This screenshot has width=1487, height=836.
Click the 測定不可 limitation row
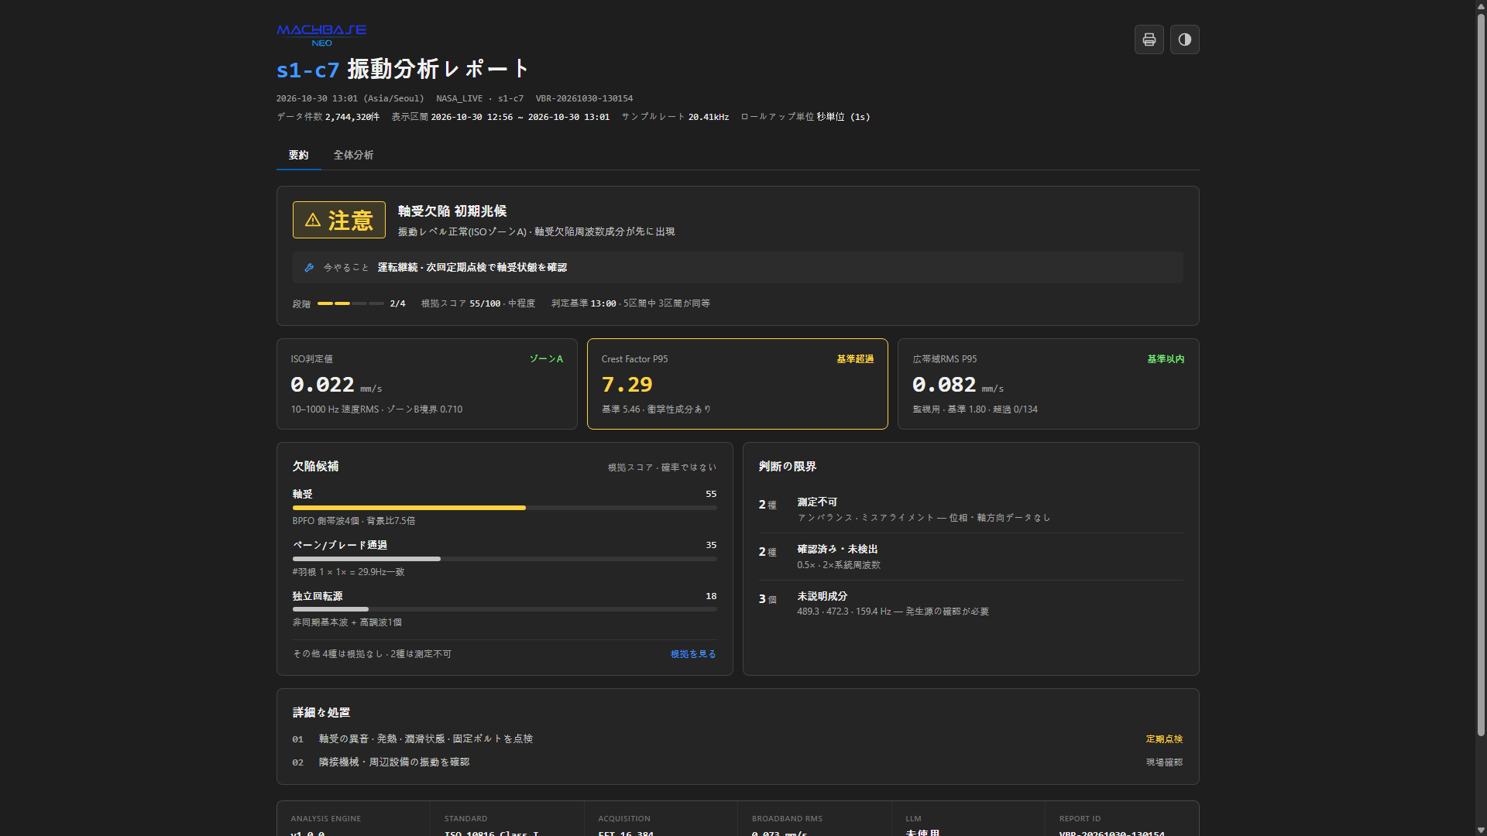coord(970,509)
